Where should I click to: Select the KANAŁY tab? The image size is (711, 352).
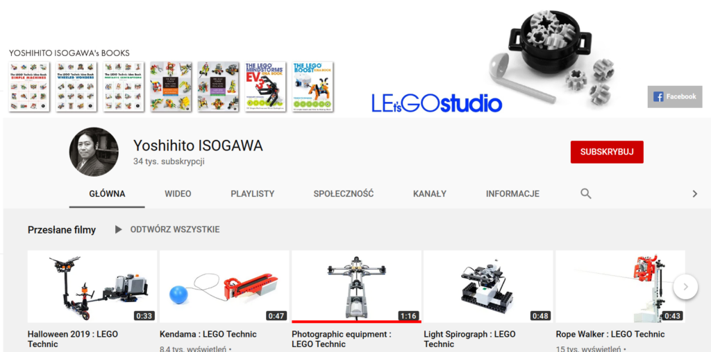click(x=430, y=193)
